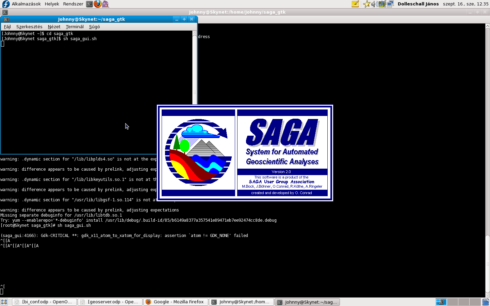Viewport: 490px width, 306px height.
Task: Switch to Johnny@Skynet:~/sag… taskbar terminal
Action: tap(307, 302)
